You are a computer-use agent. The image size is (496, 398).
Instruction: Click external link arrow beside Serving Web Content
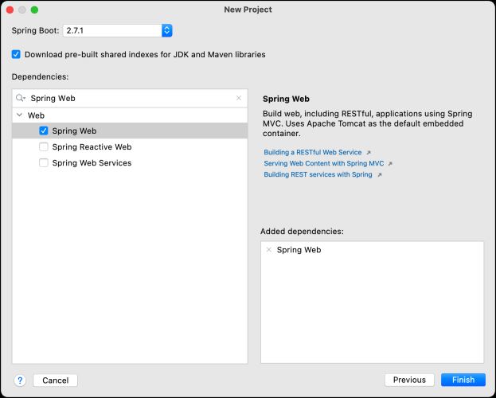[x=390, y=163]
